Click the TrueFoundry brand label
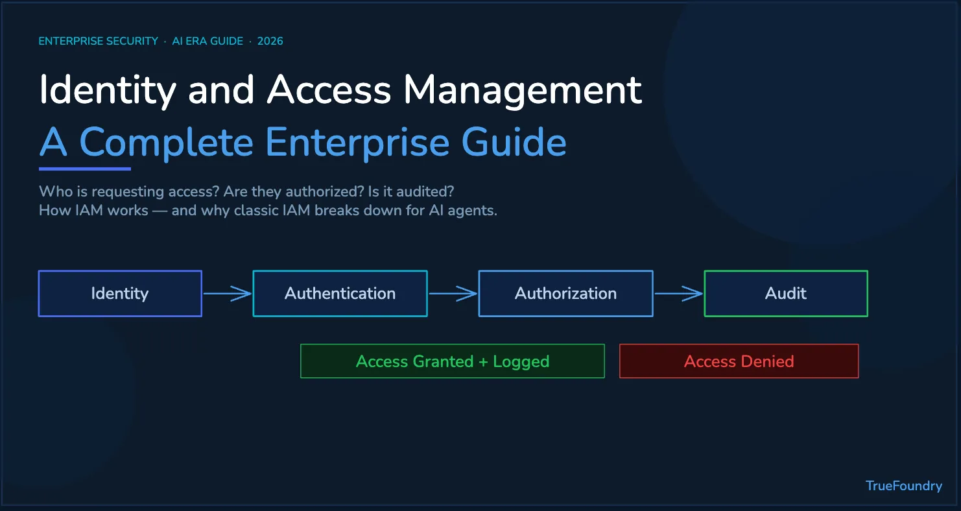Screen dimensions: 961x511 click(x=904, y=486)
